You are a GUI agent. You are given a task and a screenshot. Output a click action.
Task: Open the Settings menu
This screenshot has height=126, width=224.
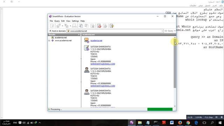pyautogui.click(x=75, y=21)
